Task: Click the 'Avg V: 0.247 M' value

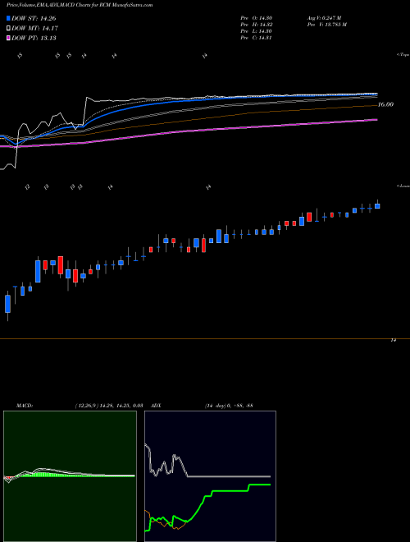Action: pyautogui.click(x=324, y=18)
